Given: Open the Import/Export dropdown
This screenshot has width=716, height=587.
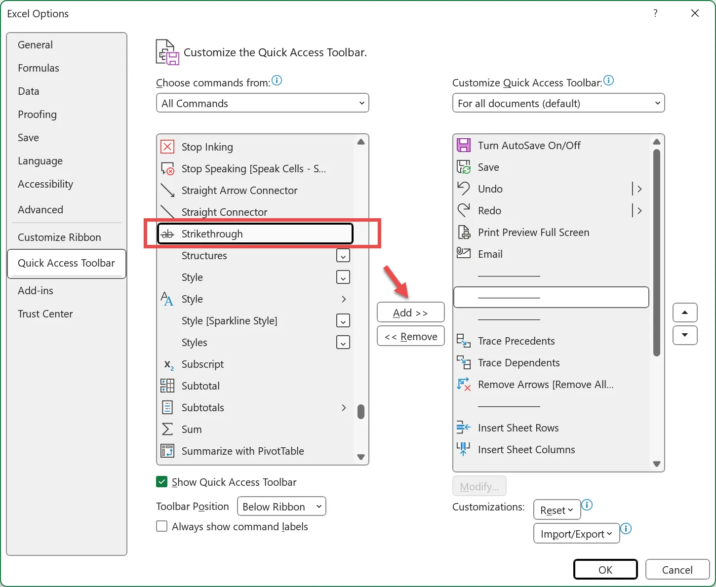Looking at the screenshot, I should pyautogui.click(x=576, y=534).
